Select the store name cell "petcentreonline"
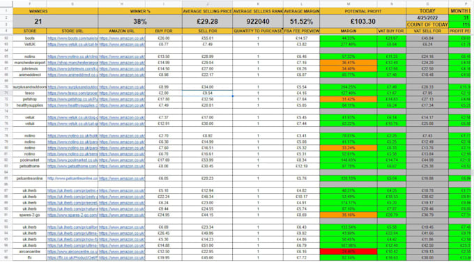This screenshot has height=267, width=474. tap(29, 178)
